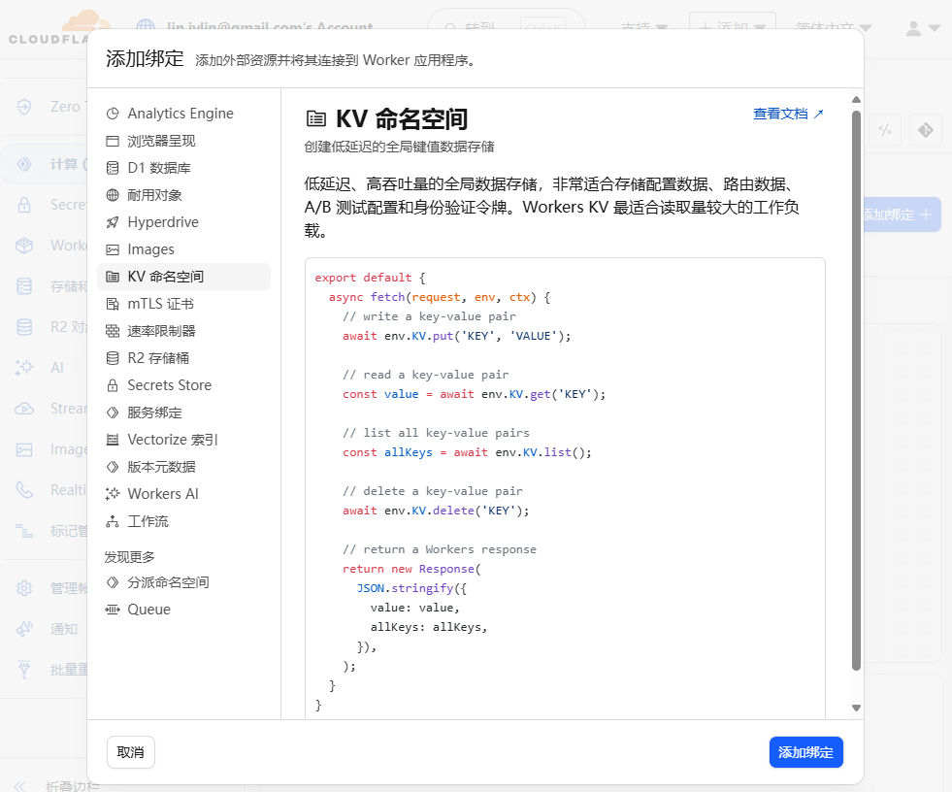The width and height of the screenshot is (952, 792).
Task: Click the AI sparkle icon in background sidebar
Action: pos(23,368)
